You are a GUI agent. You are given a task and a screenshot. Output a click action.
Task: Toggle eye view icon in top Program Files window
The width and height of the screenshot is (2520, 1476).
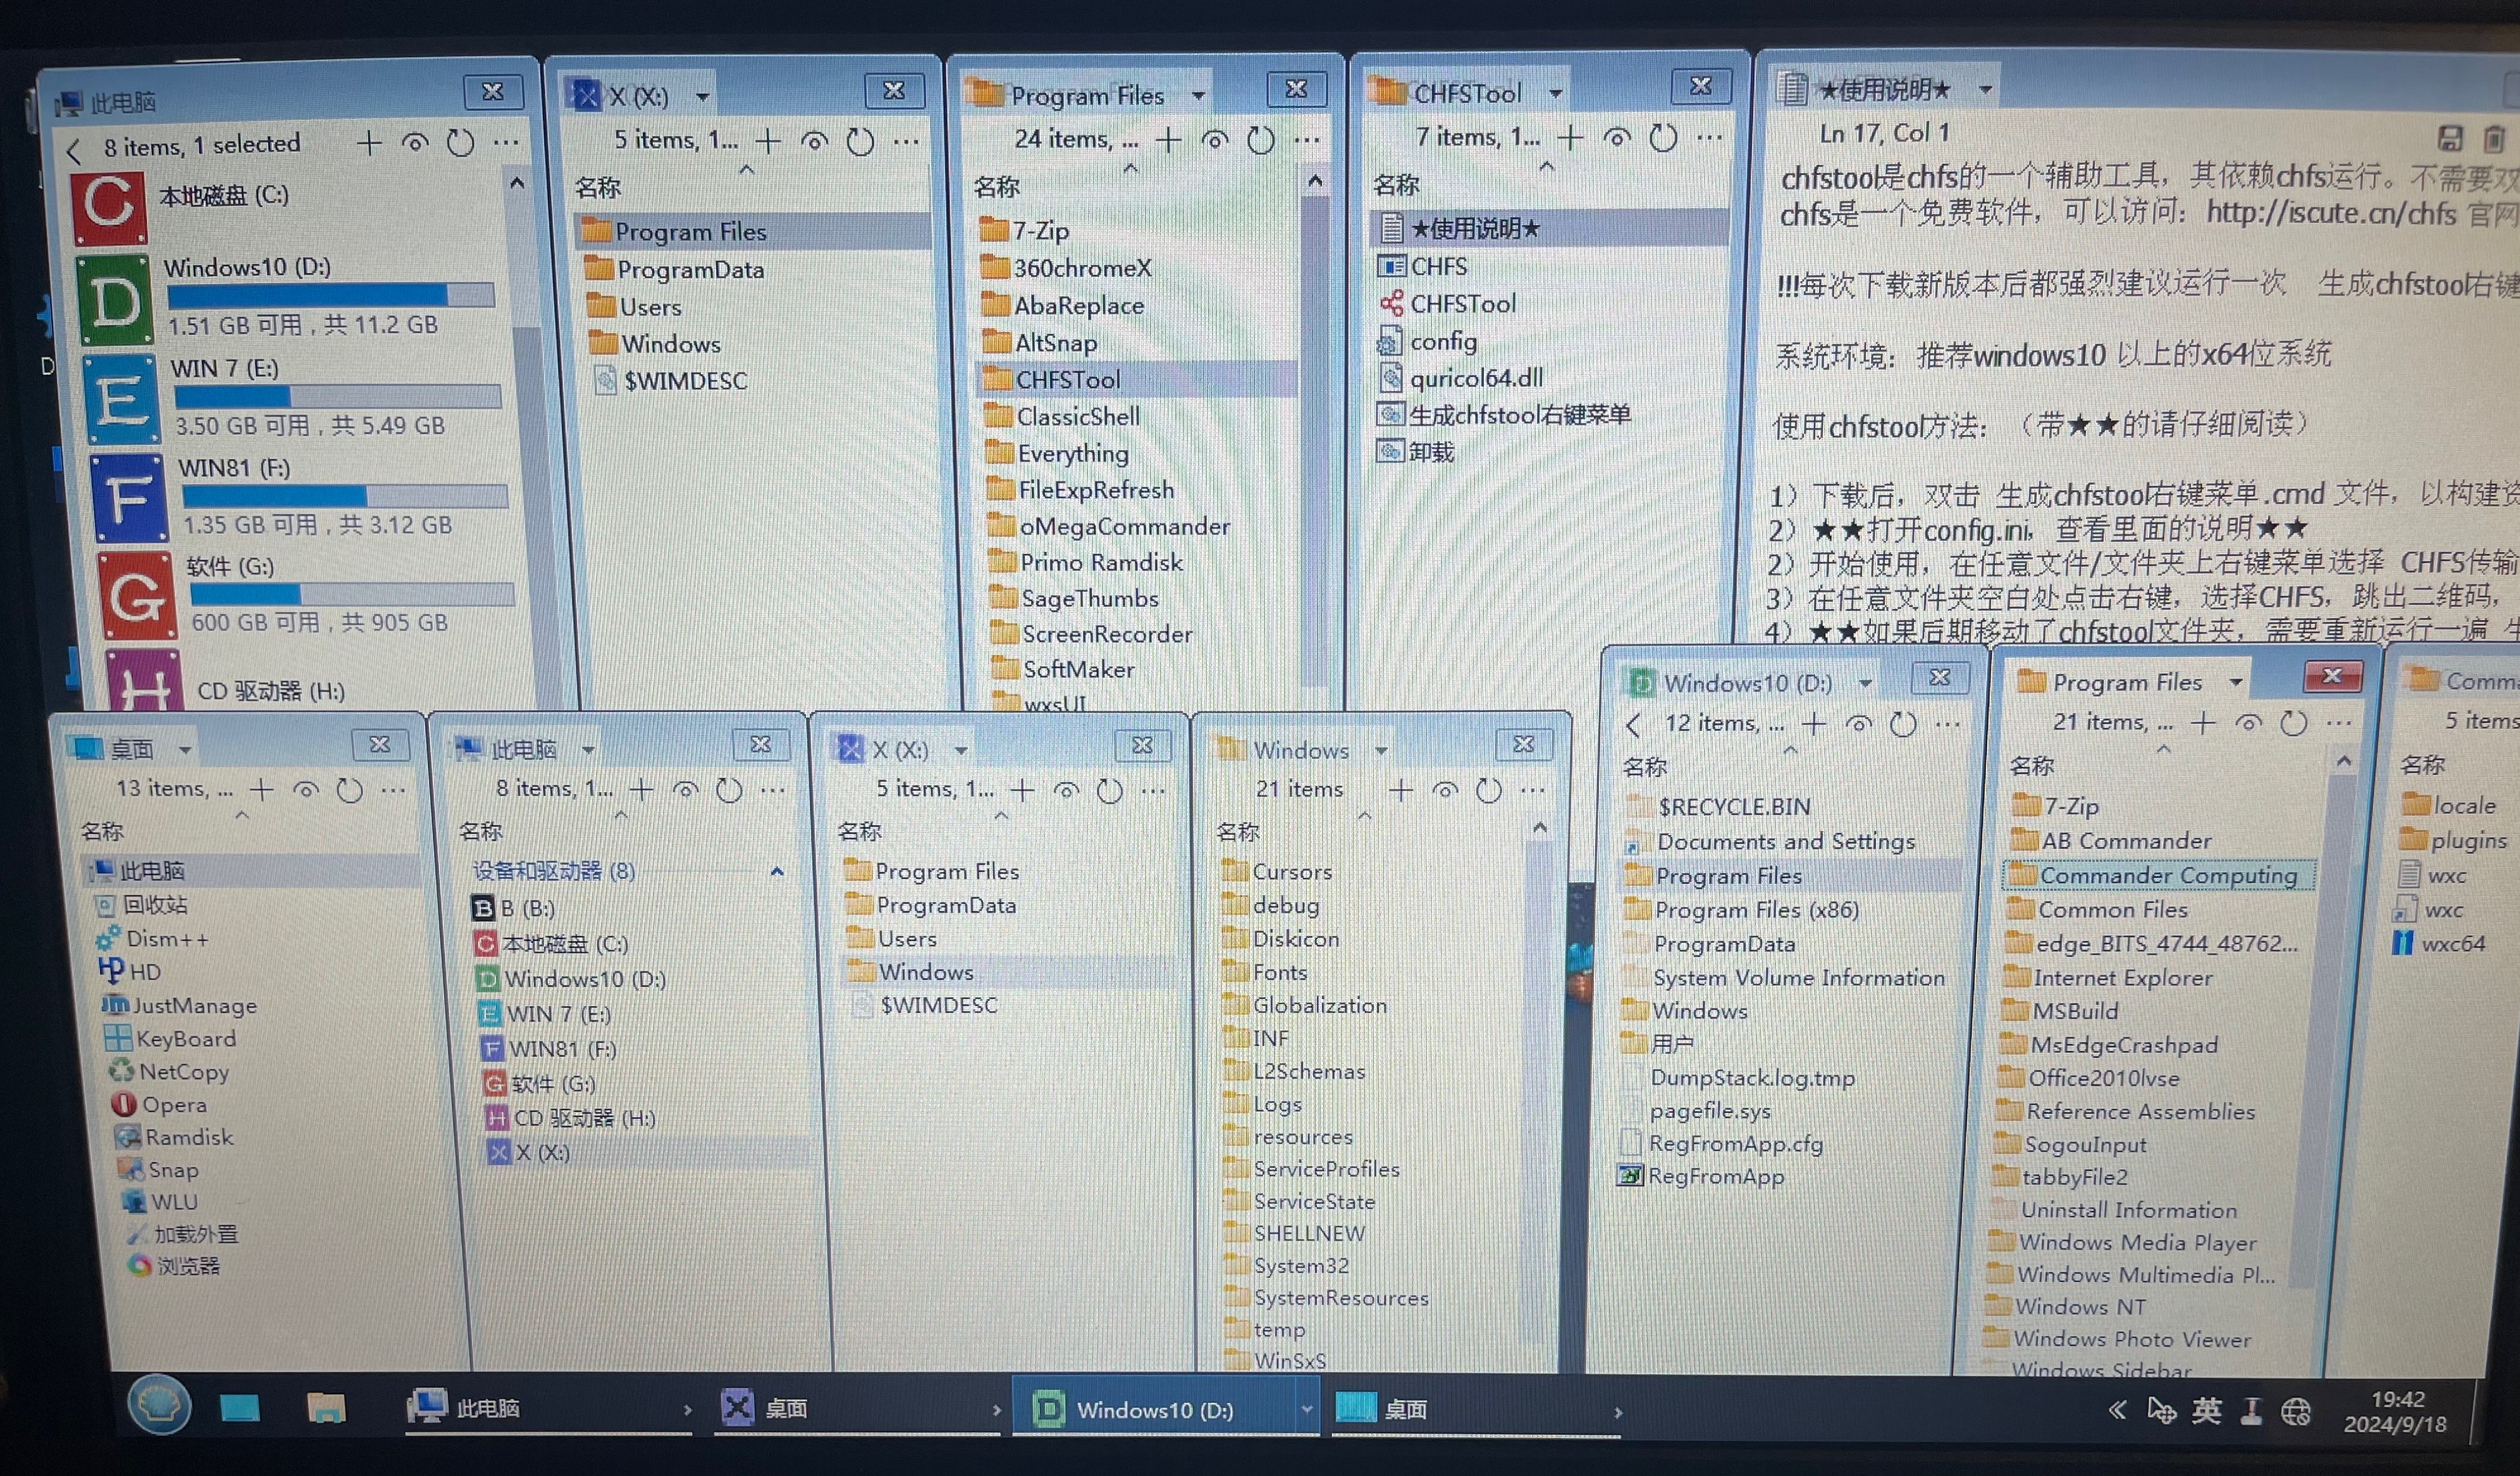1214,140
